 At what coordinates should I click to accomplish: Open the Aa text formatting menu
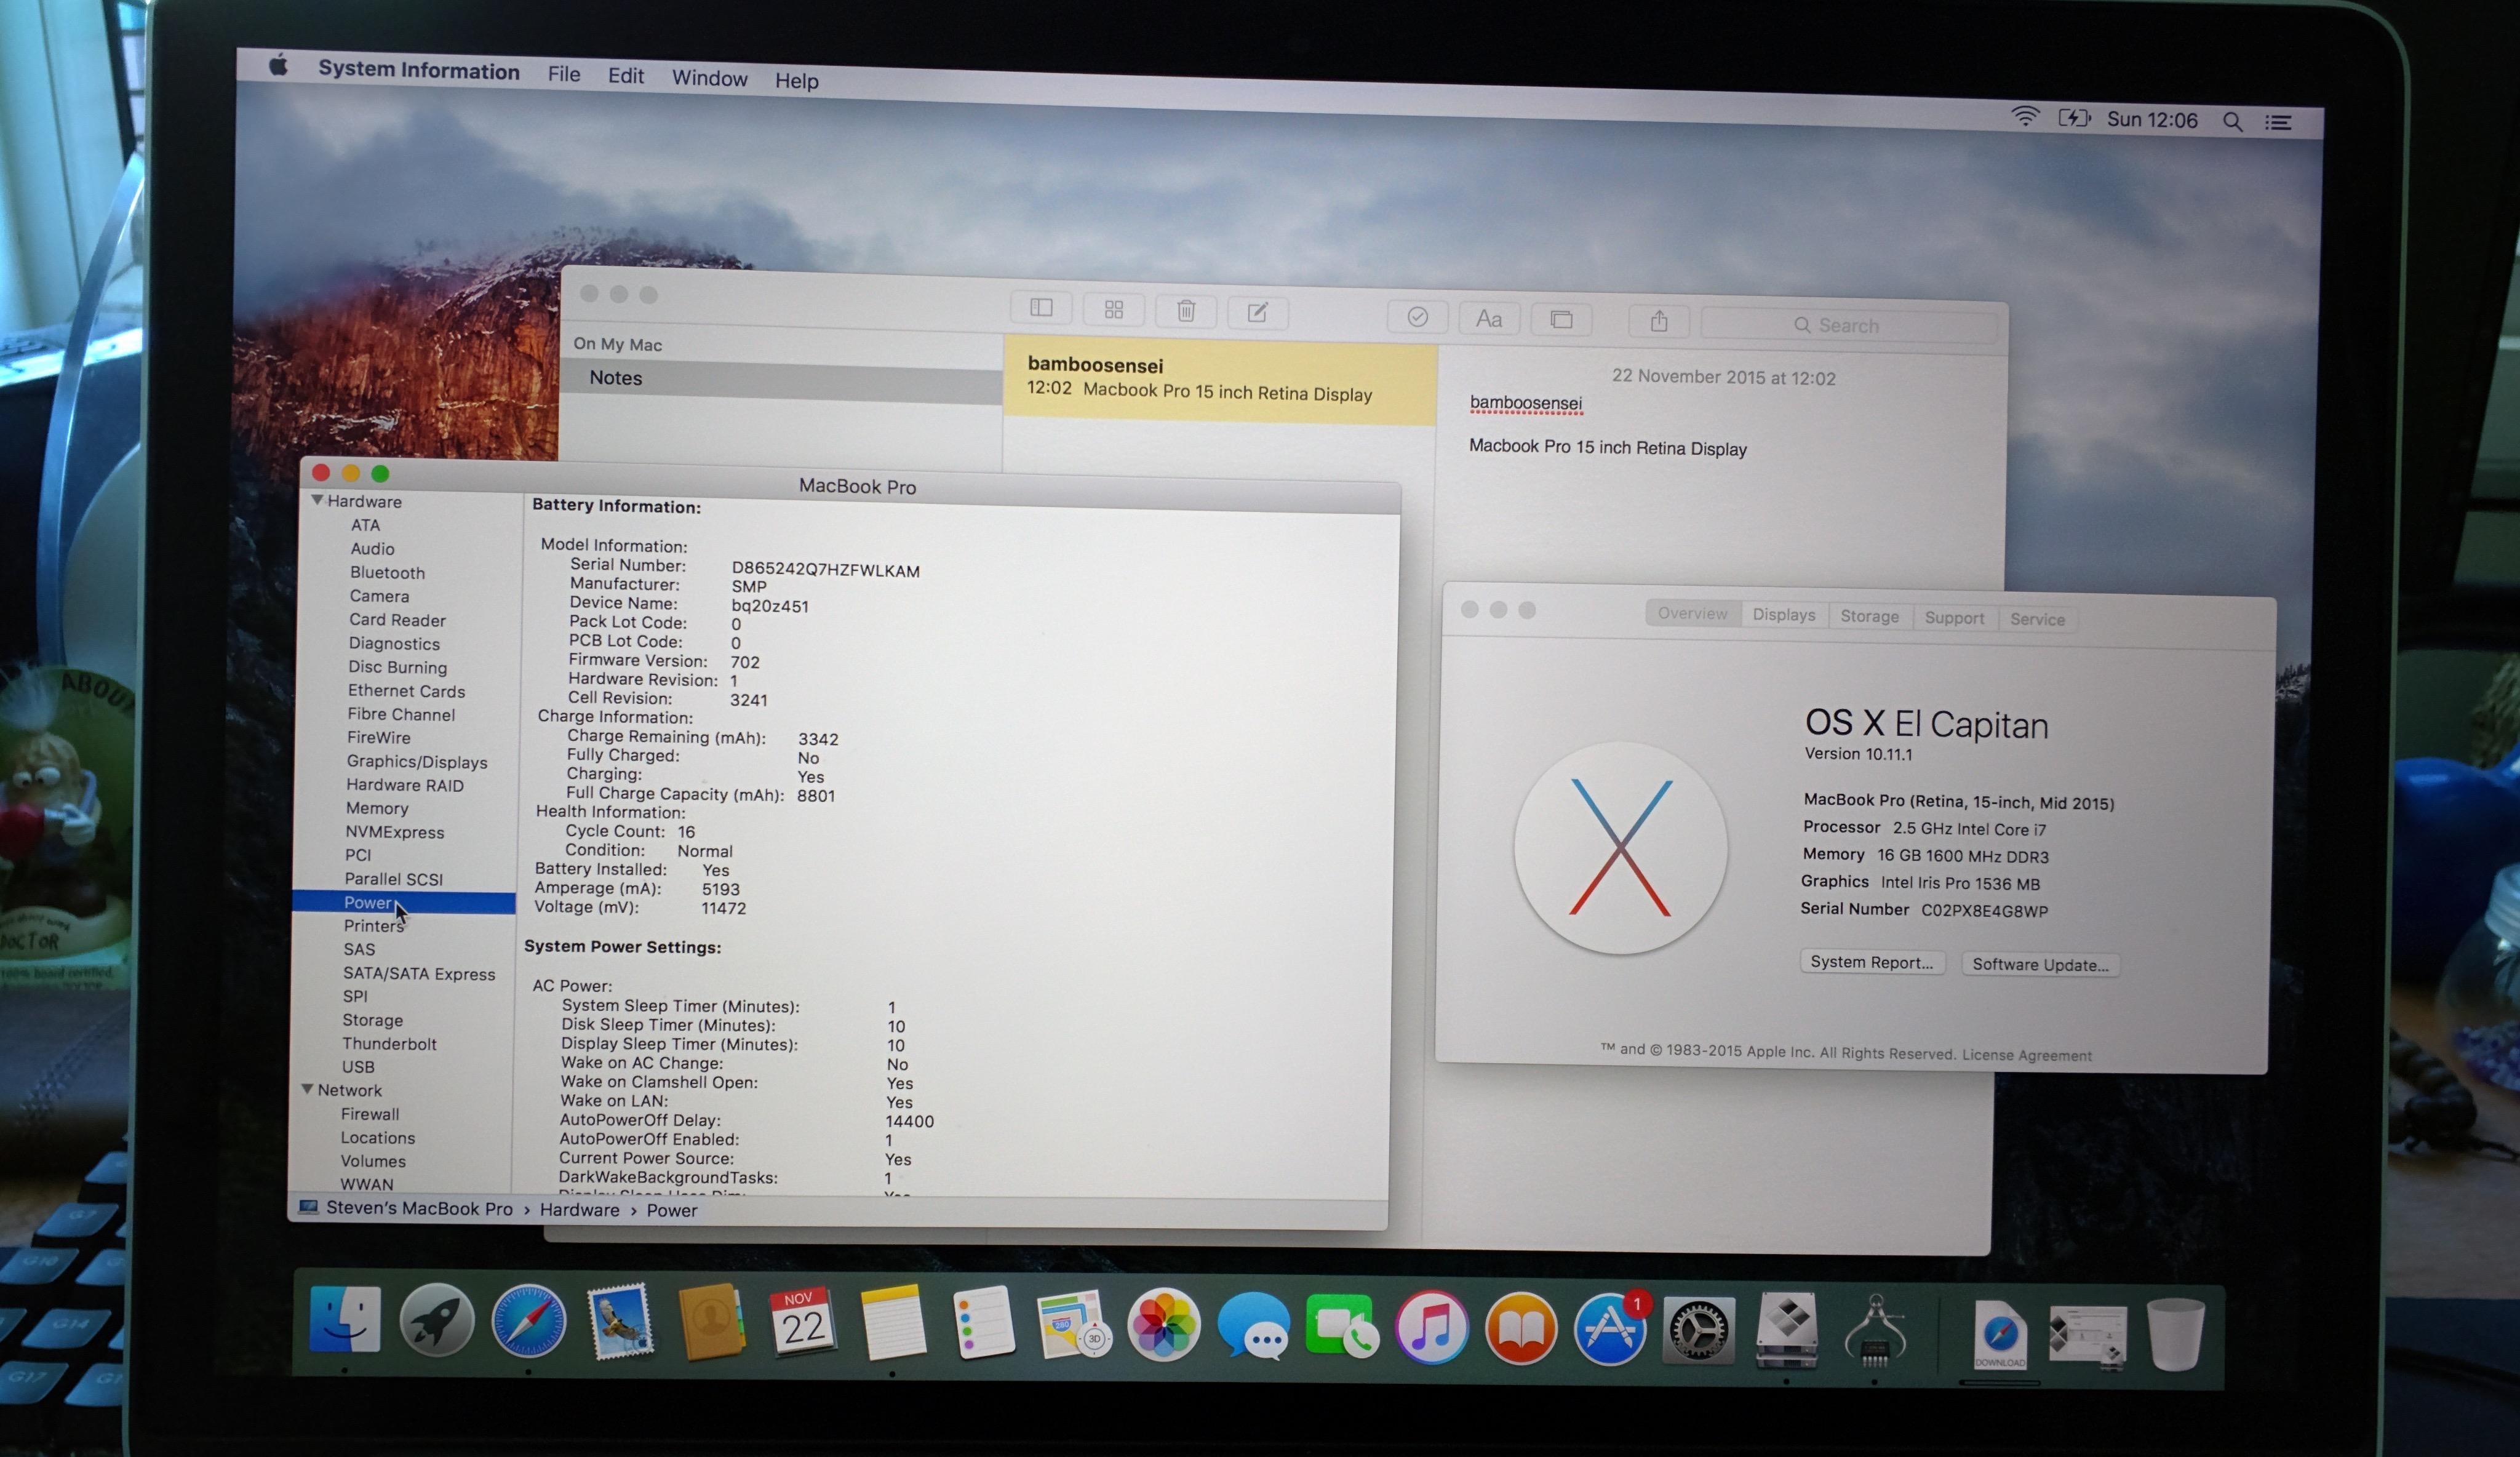pos(1489,318)
